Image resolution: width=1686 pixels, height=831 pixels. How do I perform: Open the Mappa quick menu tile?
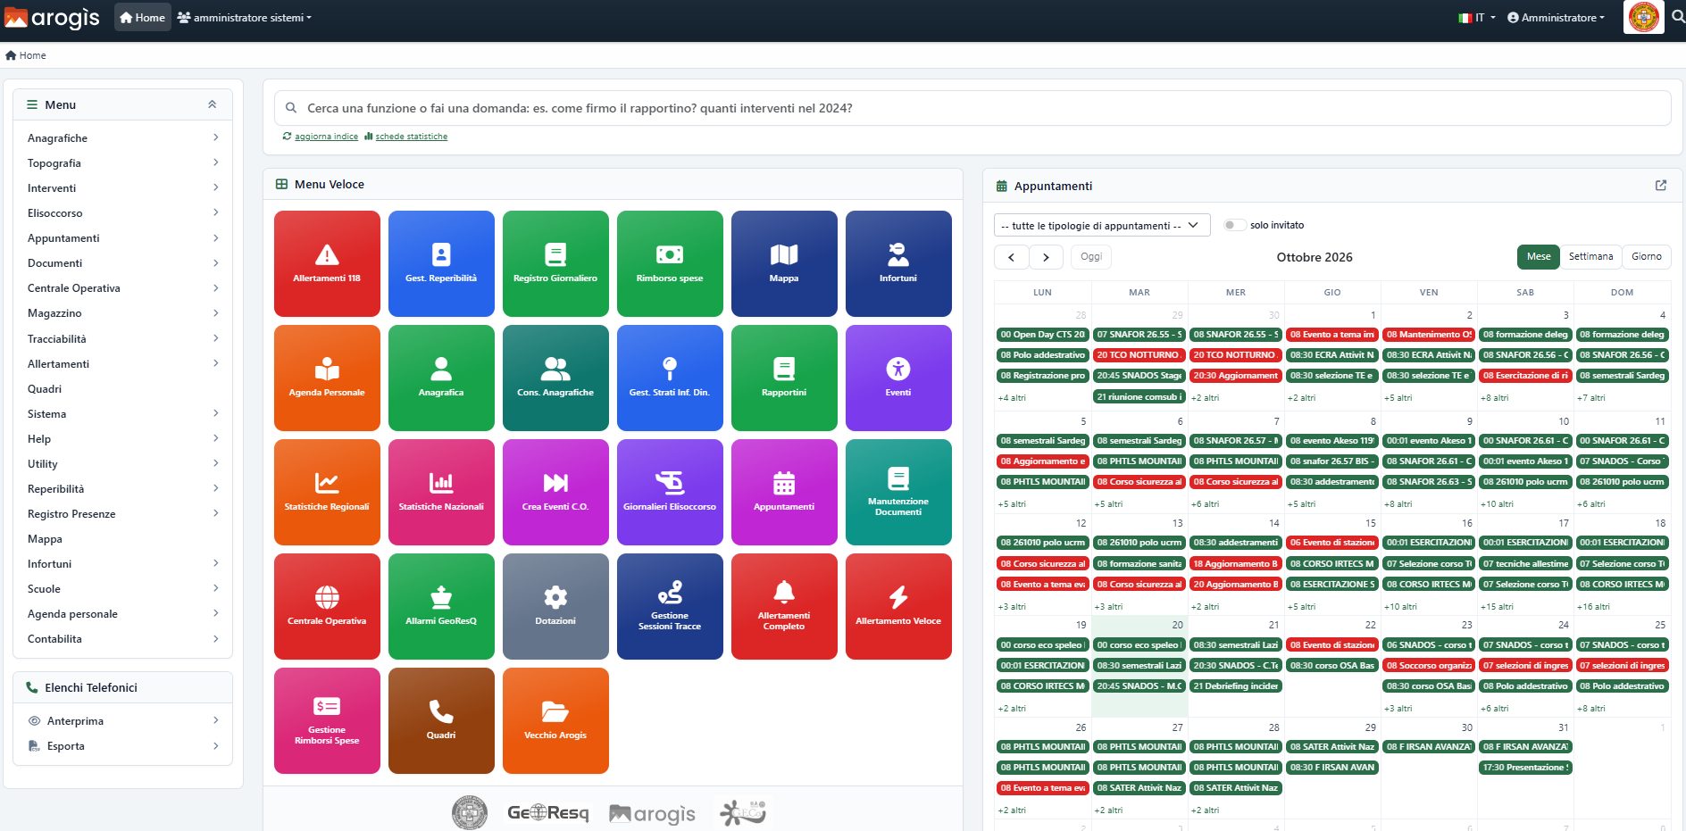tap(784, 263)
